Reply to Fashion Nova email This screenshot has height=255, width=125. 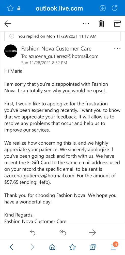(x=33, y=233)
